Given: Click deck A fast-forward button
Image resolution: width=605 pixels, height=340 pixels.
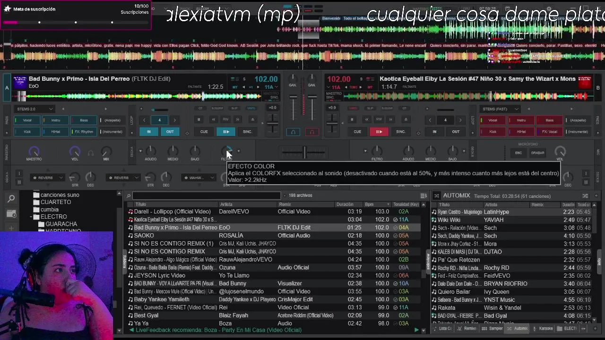Looking at the screenshot, I should pos(238,120).
